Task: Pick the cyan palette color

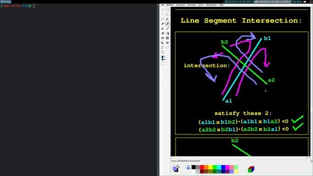Action: pos(219,167)
